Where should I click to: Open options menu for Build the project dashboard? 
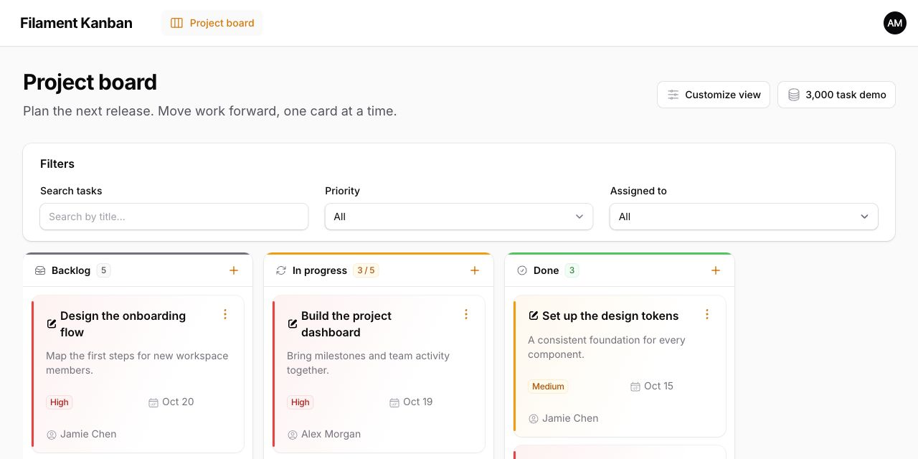tap(466, 314)
